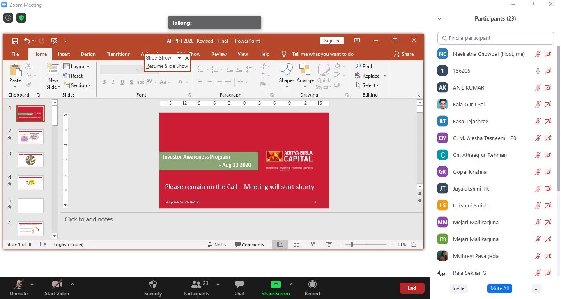Viewport: 561px width, 299px height.
Task: Toggle microphone for participant 156206
Action: (538, 71)
